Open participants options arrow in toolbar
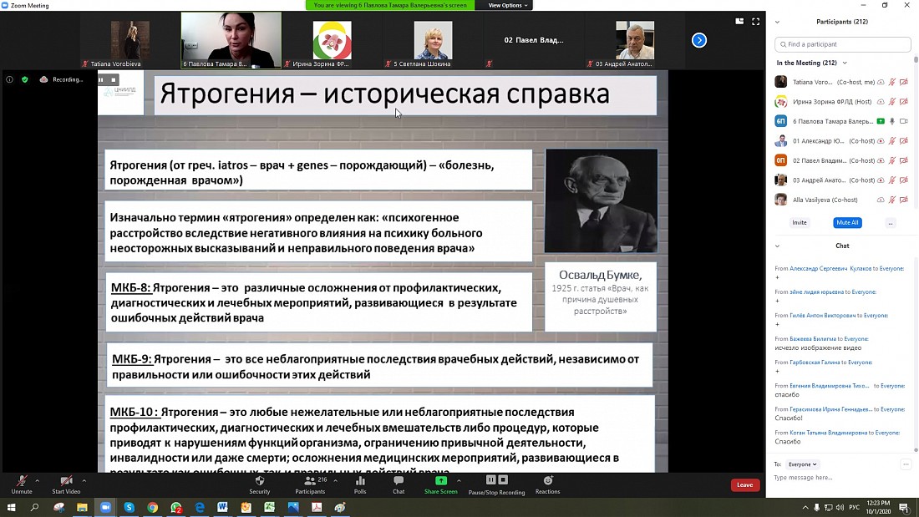The width and height of the screenshot is (919, 517). 335,480
